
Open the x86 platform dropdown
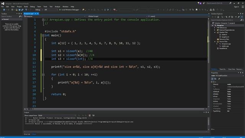(51, 10)
